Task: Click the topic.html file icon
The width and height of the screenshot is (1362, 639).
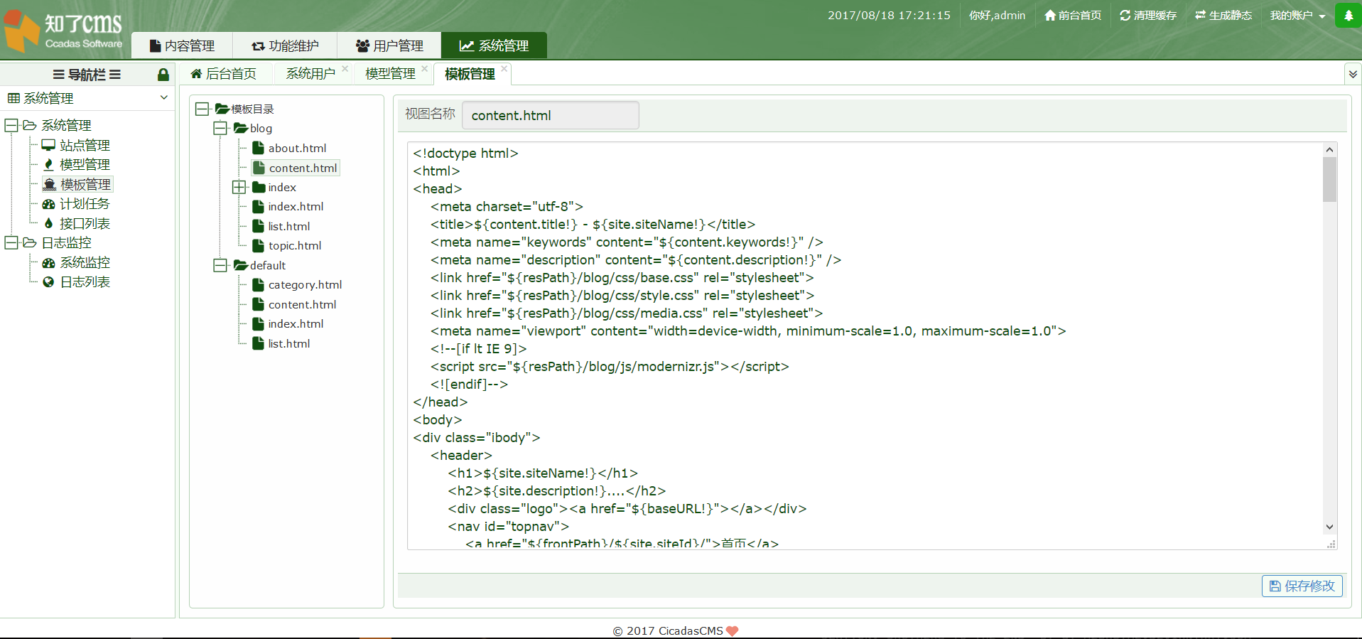Action: tap(259, 245)
